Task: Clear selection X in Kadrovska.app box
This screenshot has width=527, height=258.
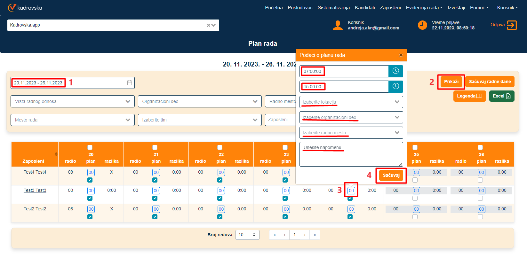Action: [x=208, y=25]
